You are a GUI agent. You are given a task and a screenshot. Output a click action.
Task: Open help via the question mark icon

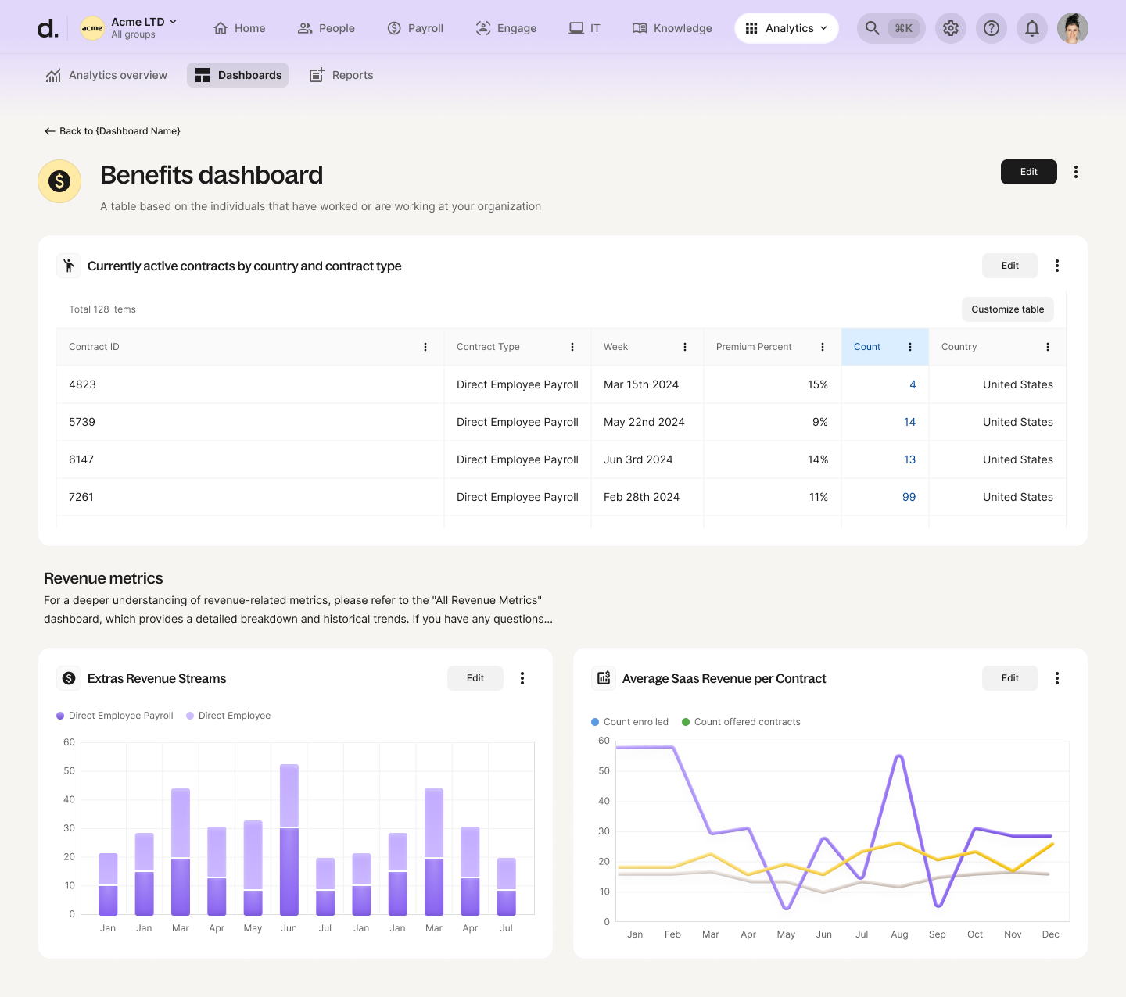[992, 28]
